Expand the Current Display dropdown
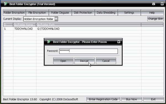 tap(56, 19)
